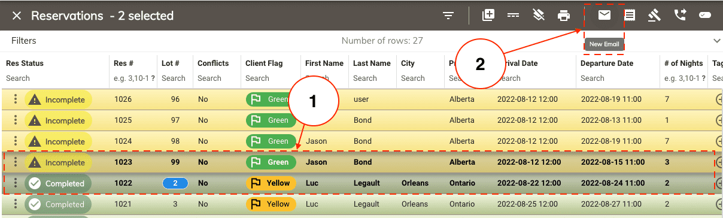Sort by # of Nights column header
This screenshot has width=723, height=218.
[684, 63]
